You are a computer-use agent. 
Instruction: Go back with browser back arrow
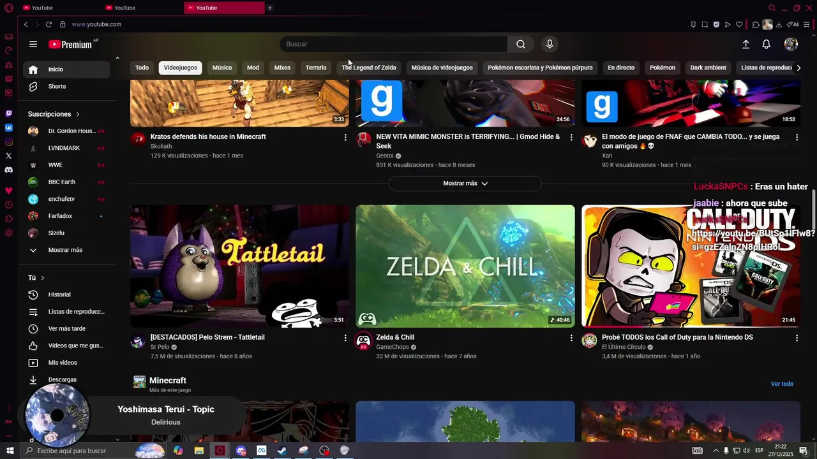click(26, 24)
